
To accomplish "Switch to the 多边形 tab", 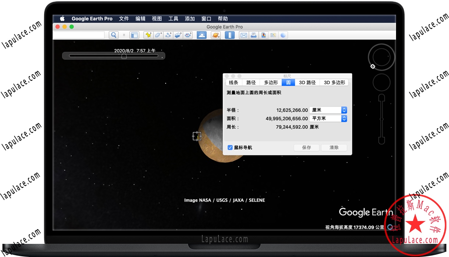I will click(271, 83).
